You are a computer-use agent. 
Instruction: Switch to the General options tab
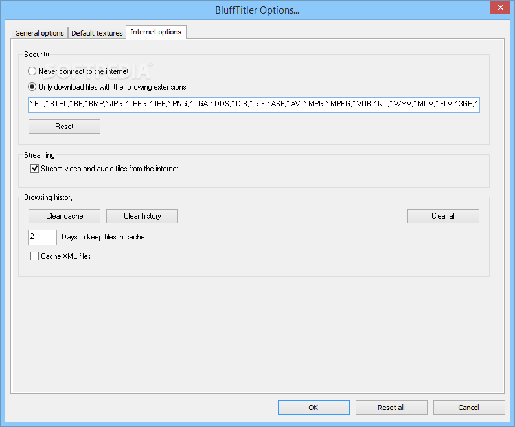[x=40, y=33]
